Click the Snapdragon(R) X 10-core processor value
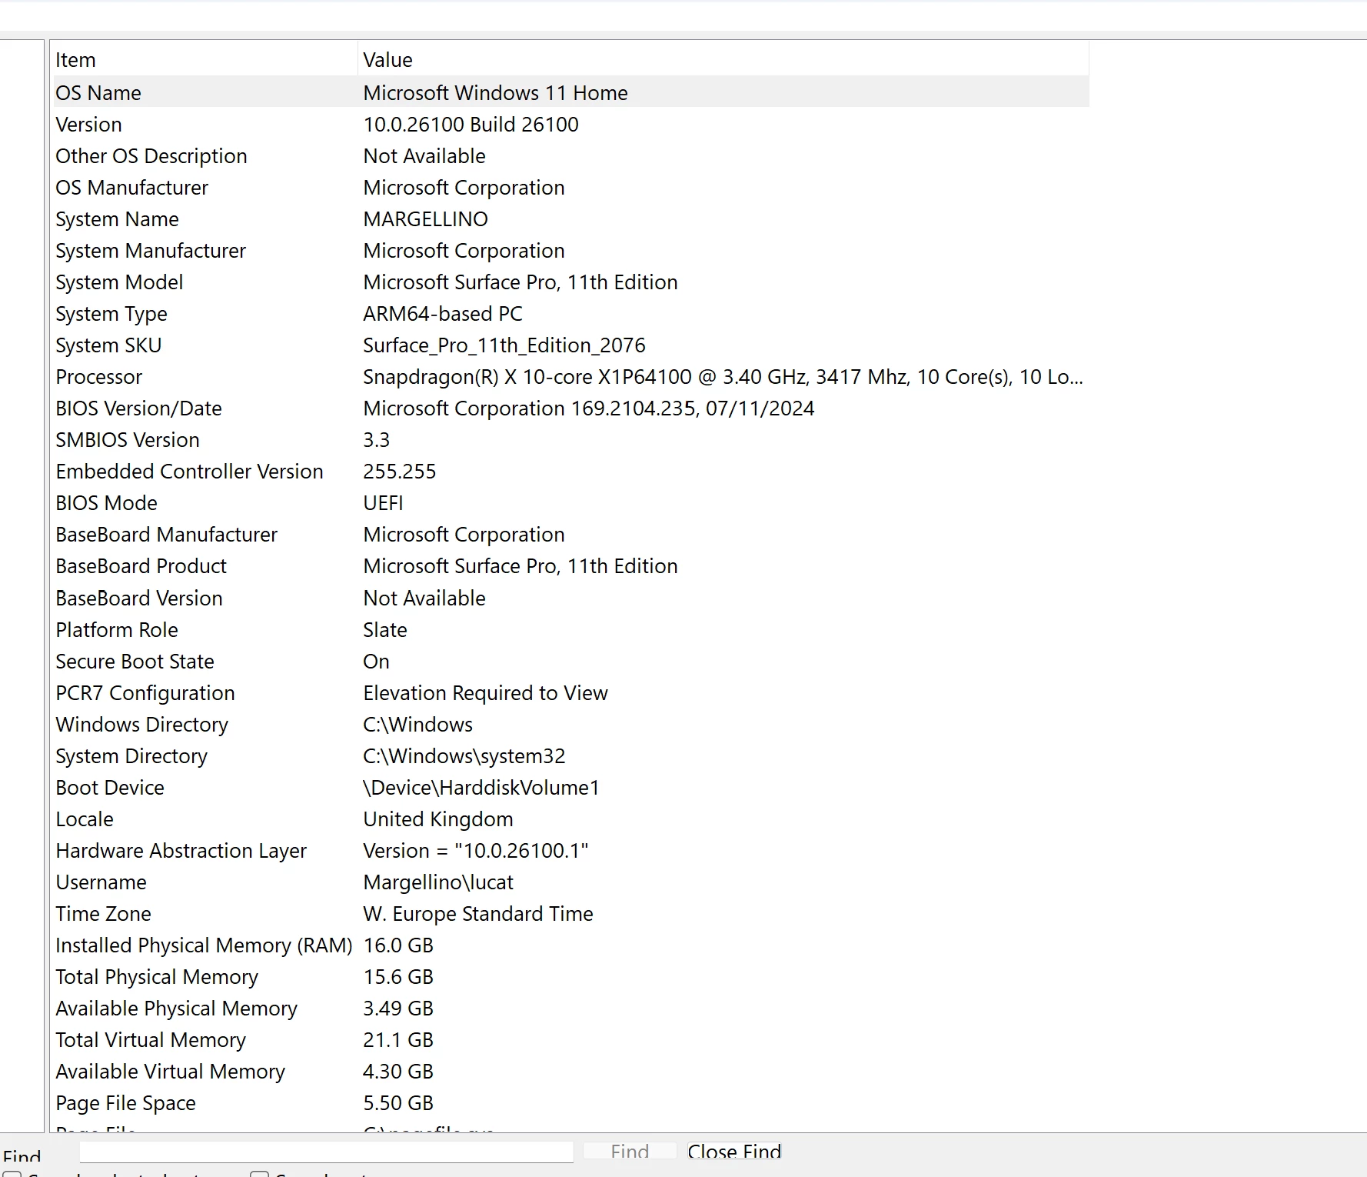 pyautogui.click(x=723, y=377)
